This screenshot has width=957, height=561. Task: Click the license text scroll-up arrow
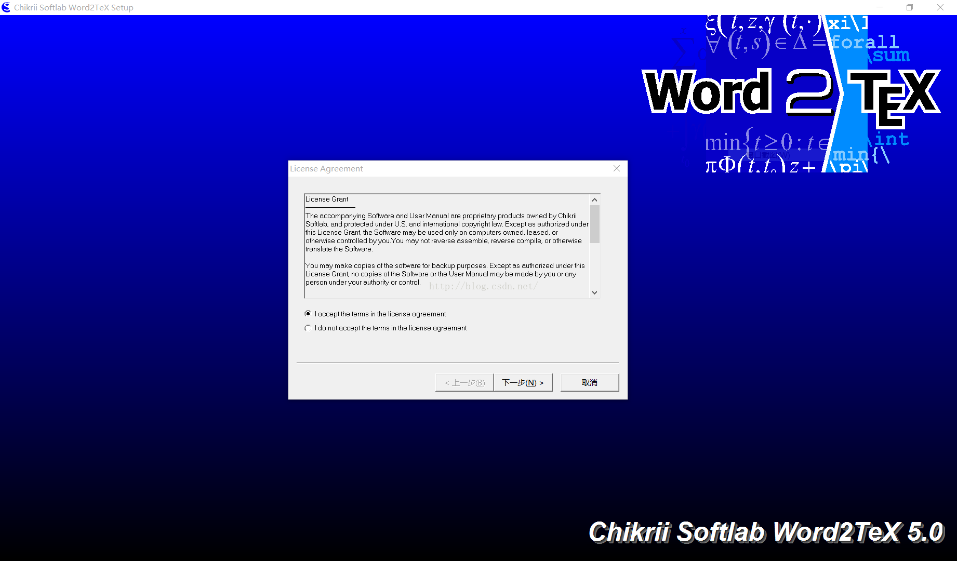(x=595, y=200)
